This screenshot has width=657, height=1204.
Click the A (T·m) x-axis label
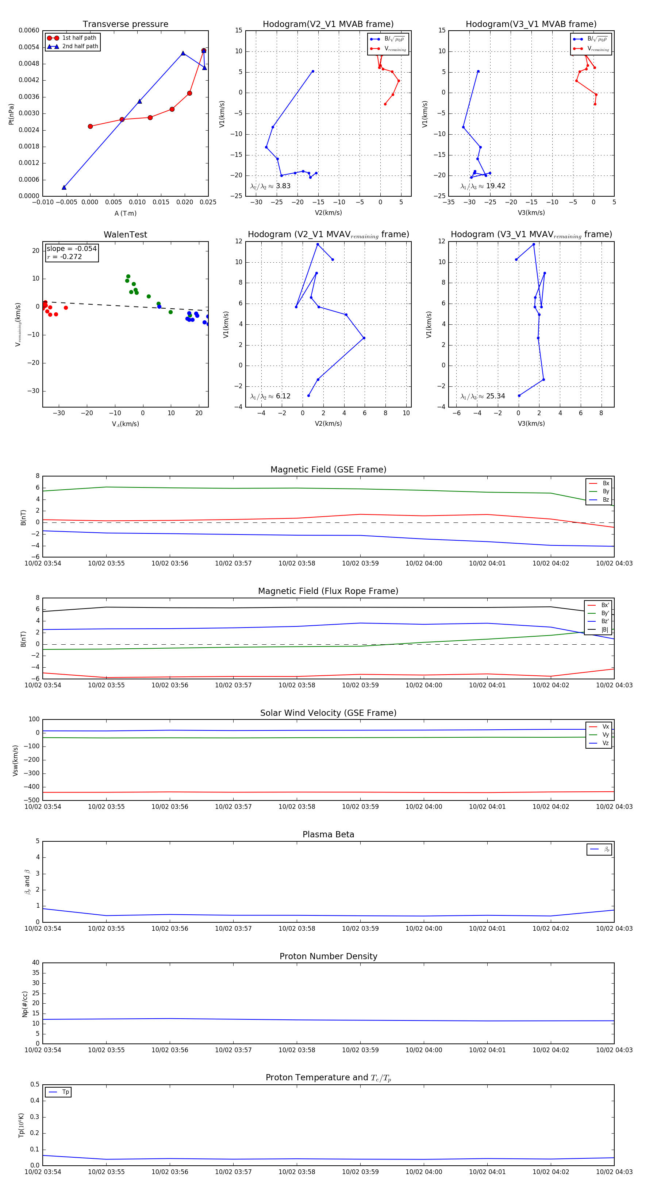(x=125, y=213)
